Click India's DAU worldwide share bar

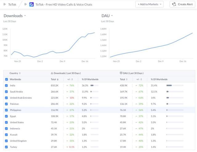coord(175,86)
